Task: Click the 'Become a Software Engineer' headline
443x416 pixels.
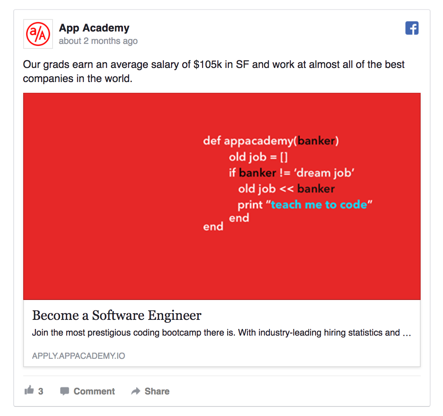Action: pyautogui.click(x=117, y=315)
